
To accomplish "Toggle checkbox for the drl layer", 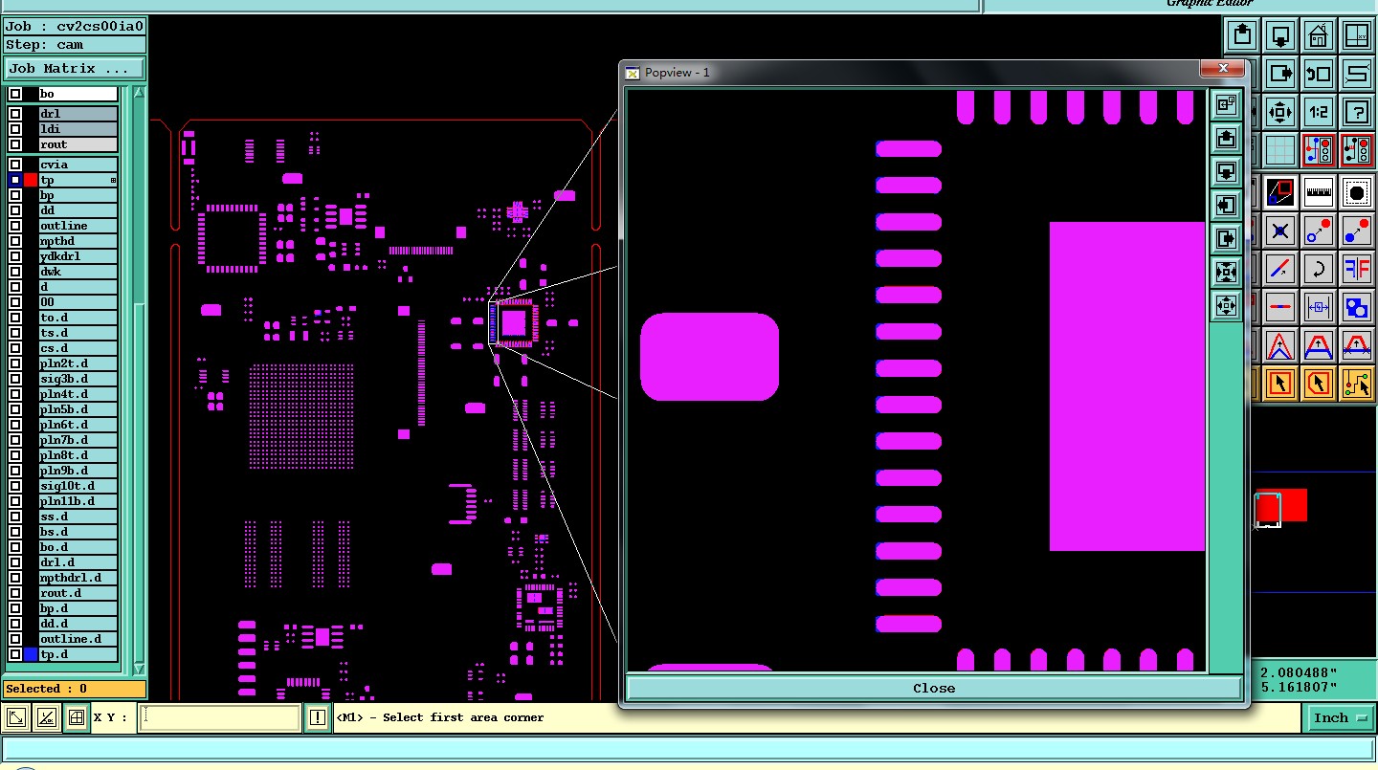I will pos(15,114).
